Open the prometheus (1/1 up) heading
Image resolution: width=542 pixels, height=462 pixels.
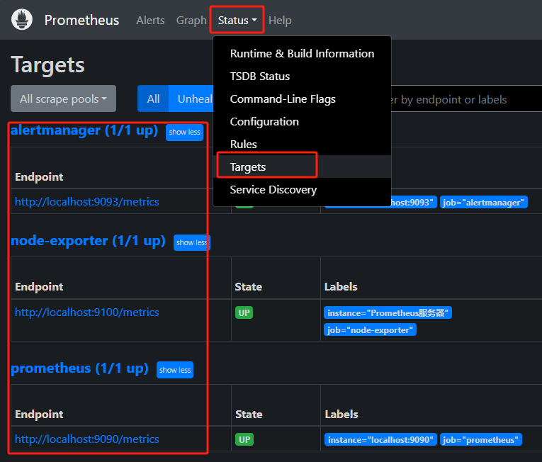pos(80,368)
